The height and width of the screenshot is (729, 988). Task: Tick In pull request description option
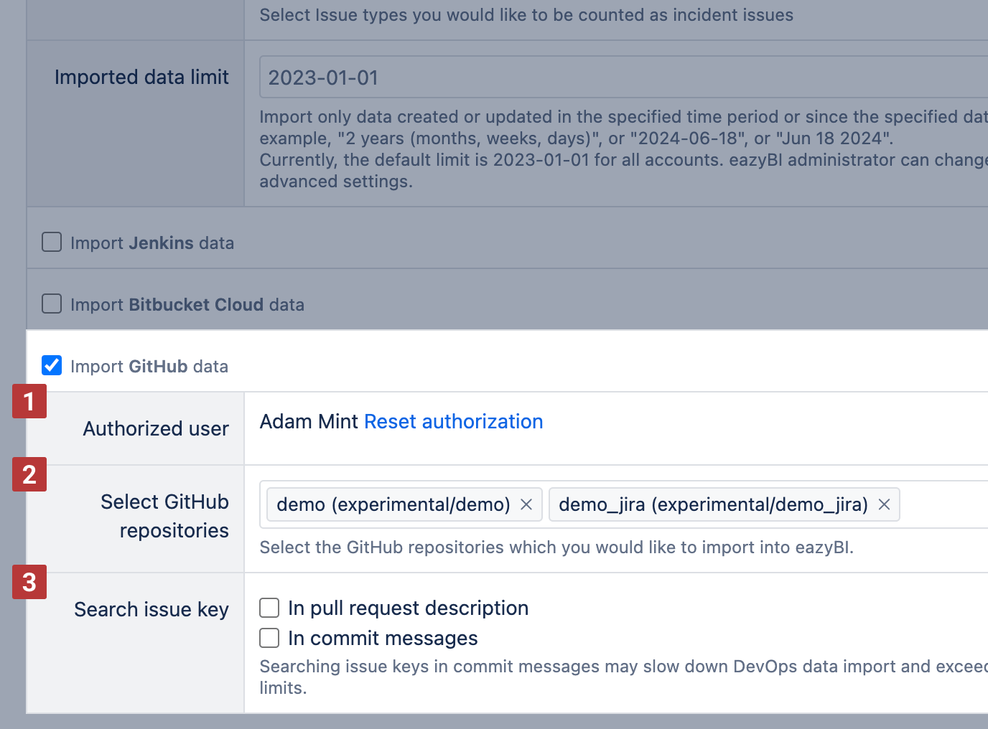tap(269, 608)
